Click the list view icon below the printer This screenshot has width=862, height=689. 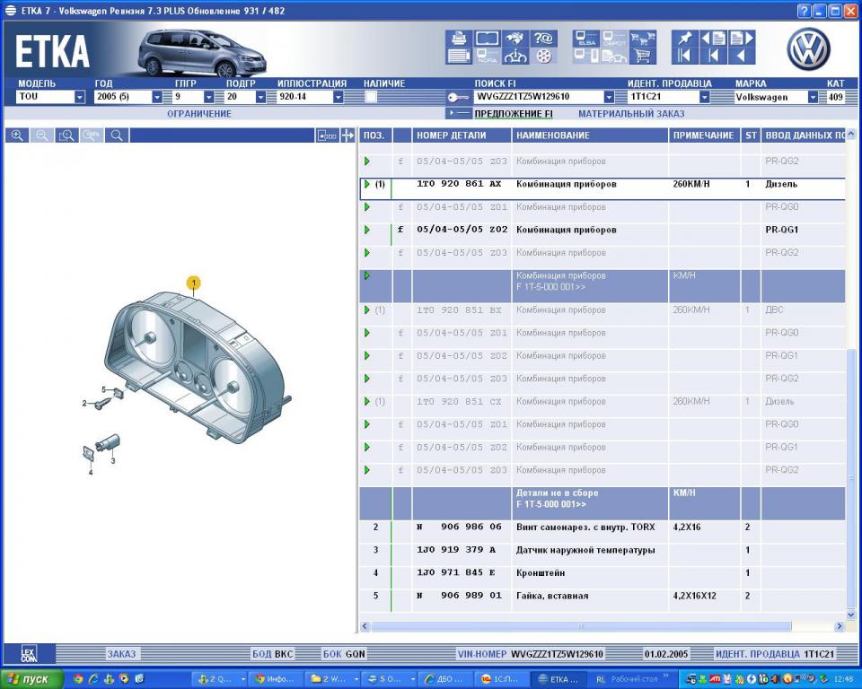click(x=459, y=56)
